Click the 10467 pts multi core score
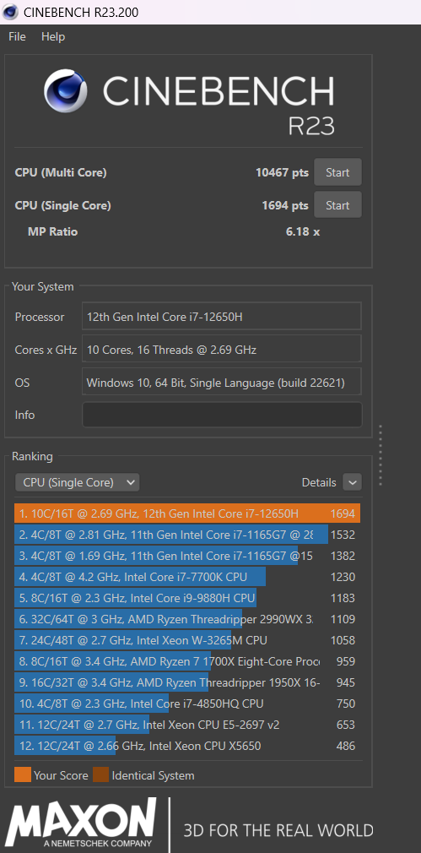421x853 pixels. 282,172
